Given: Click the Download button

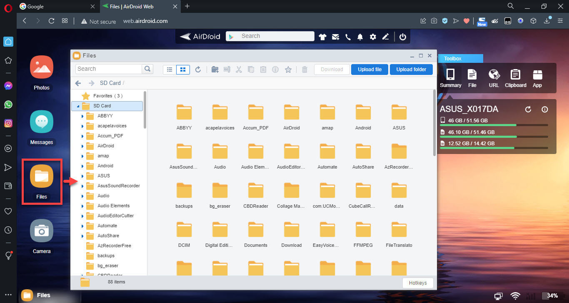Looking at the screenshot, I should (x=332, y=70).
